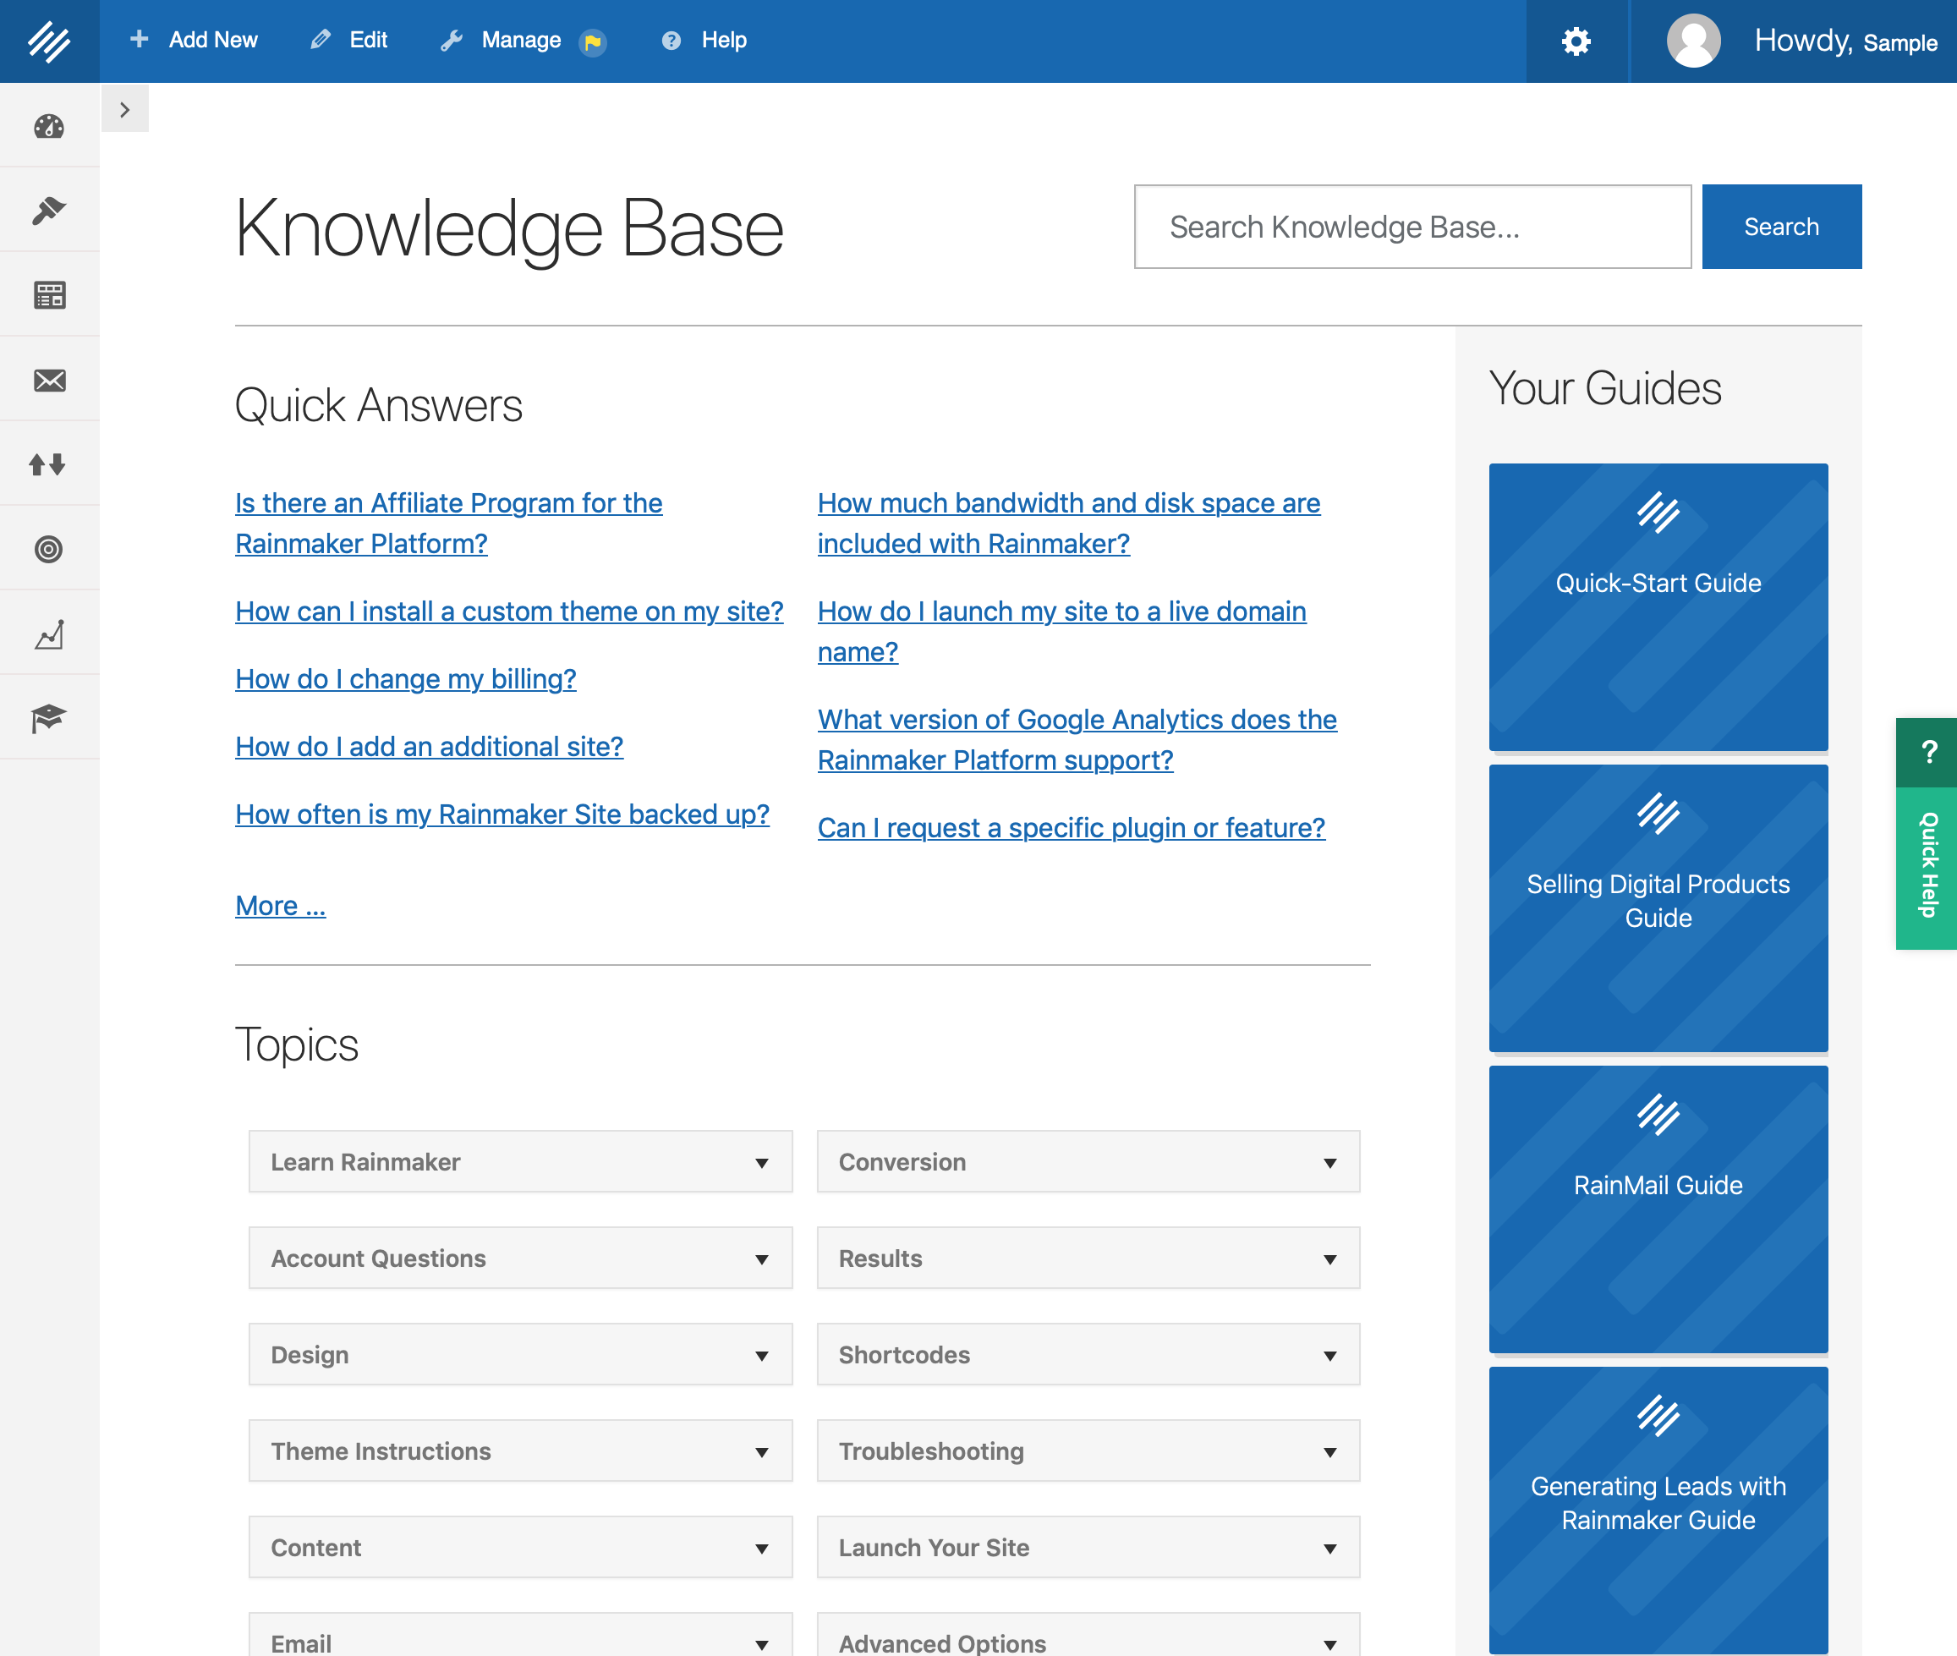This screenshot has height=1656, width=1957.
Task: Expand the Design topic dropdown
Action: click(x=520, y=1355)
